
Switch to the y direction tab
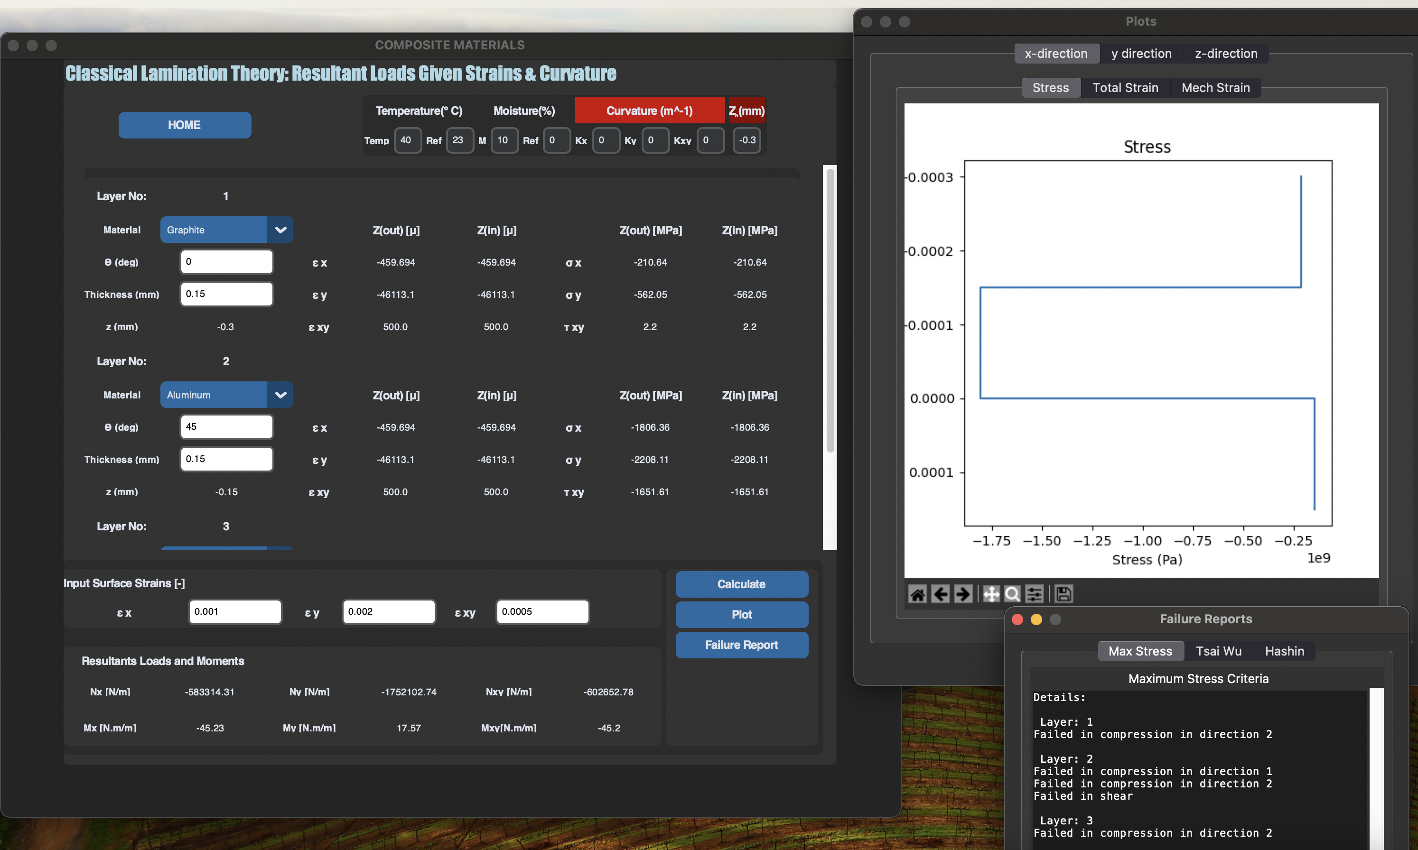1141,53
